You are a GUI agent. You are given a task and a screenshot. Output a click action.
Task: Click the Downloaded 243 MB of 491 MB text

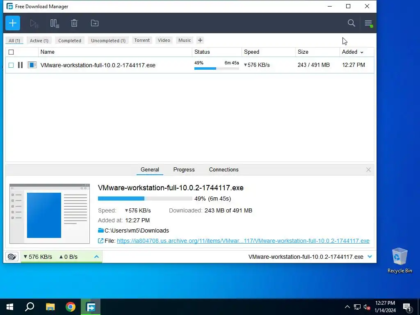[x=210, y=210]
